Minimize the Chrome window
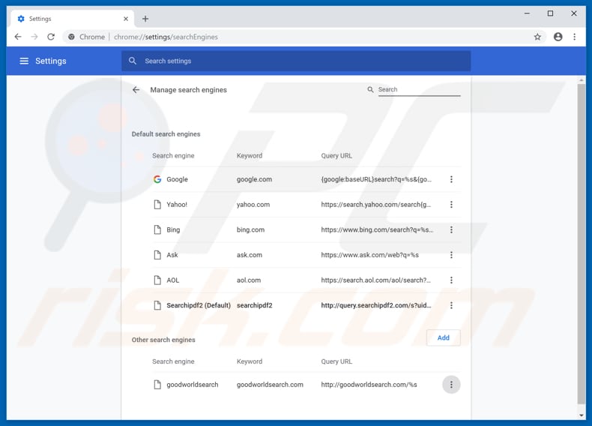This screenshot has width=592, height=426. click(x=527, y=13)
